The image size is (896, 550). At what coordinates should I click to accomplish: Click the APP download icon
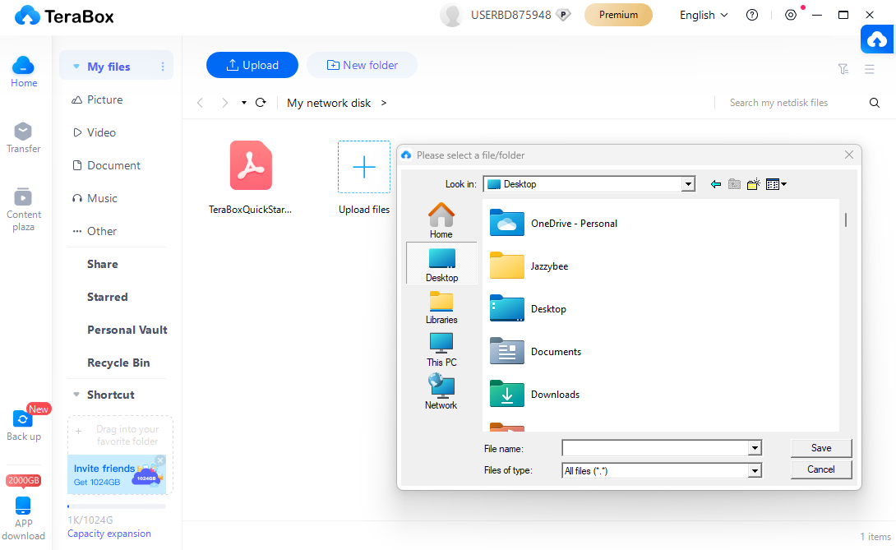click(23, 517)
